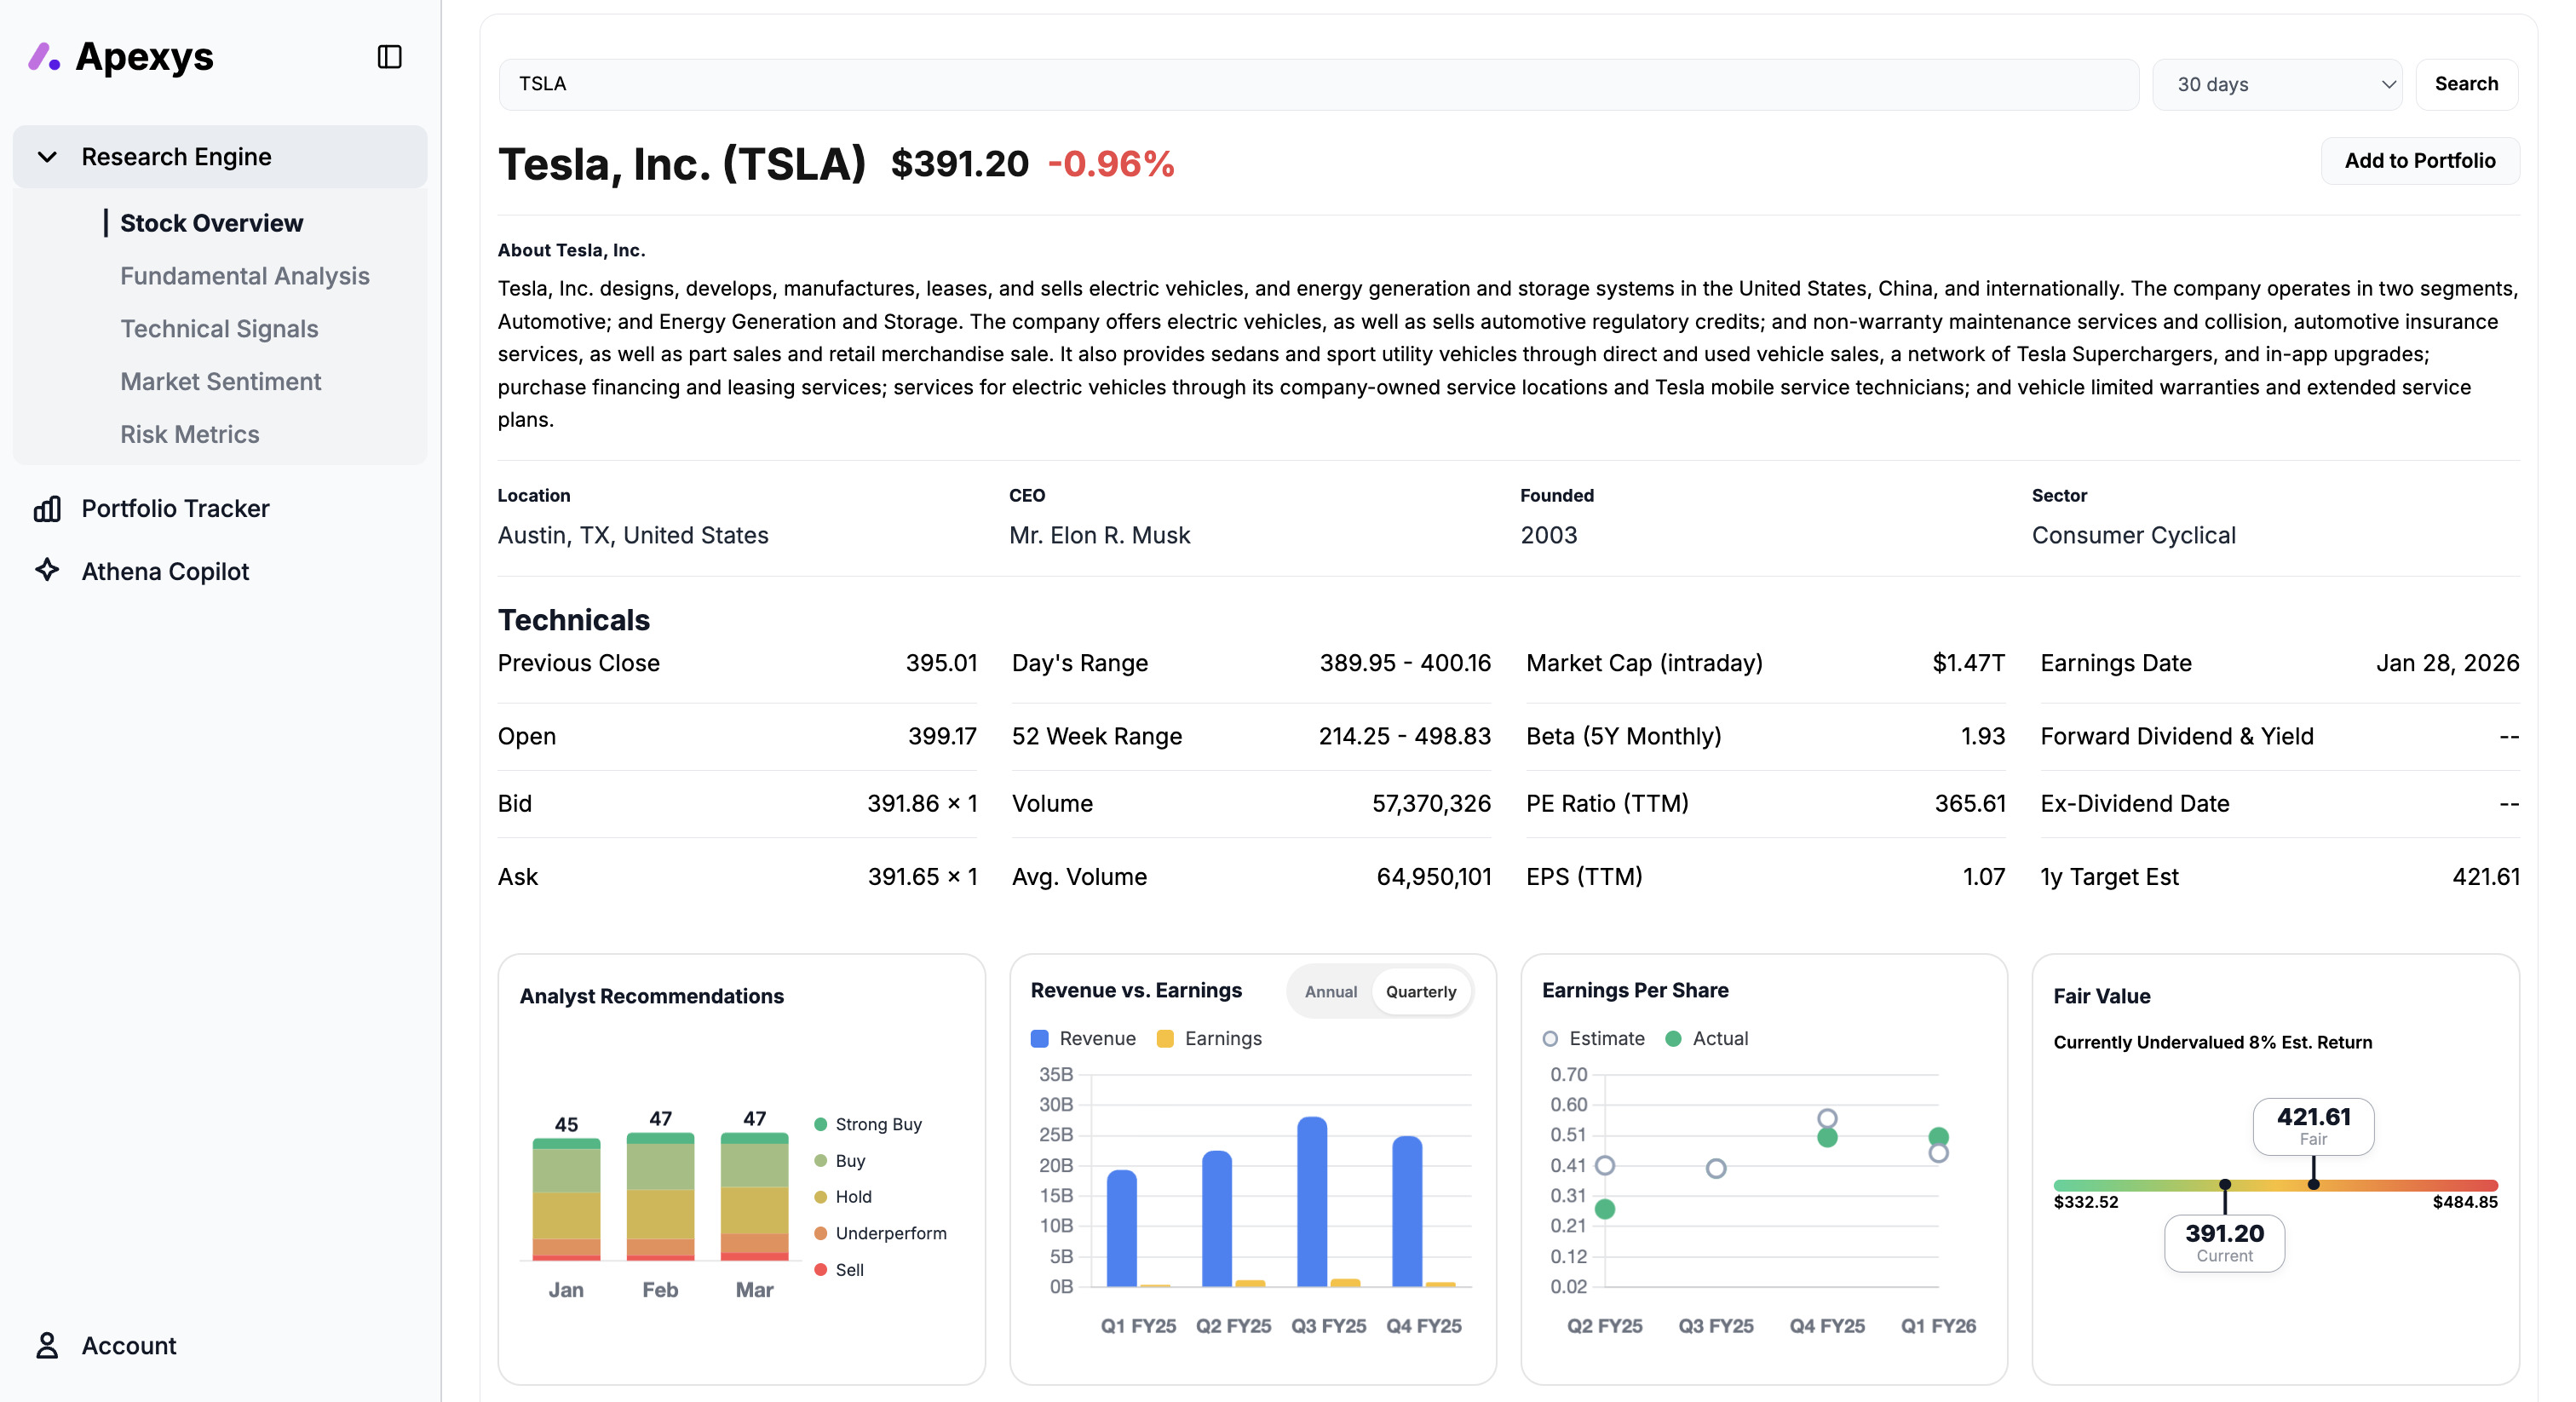Image resolution: width=2576 pixels, height=1402 pixels.
Task: Open Portfolio Tracker via its chart icon
Action: point(48,508)
